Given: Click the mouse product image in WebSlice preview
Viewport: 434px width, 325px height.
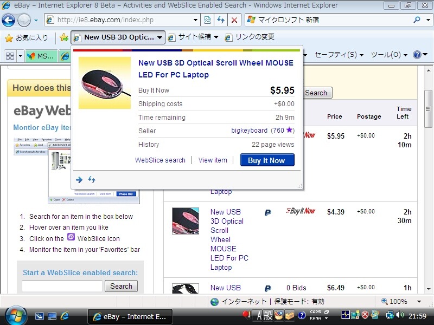Looking at the screenshot, I should (105, 83).
